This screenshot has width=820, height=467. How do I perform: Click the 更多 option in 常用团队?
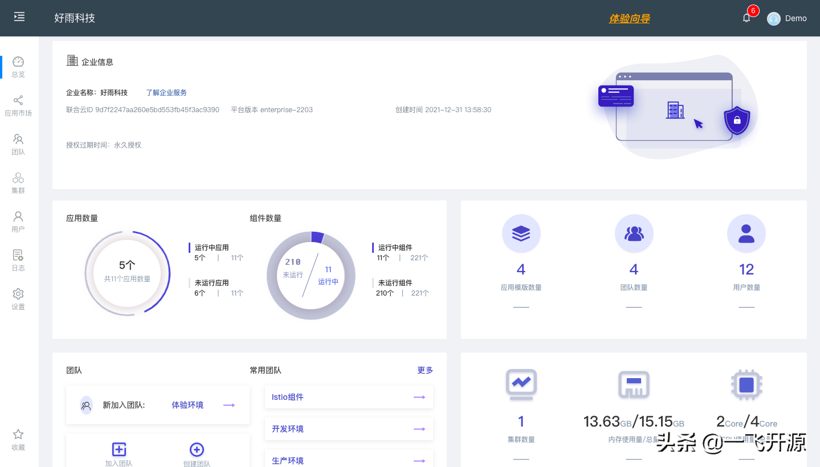[x=425, y=370]
